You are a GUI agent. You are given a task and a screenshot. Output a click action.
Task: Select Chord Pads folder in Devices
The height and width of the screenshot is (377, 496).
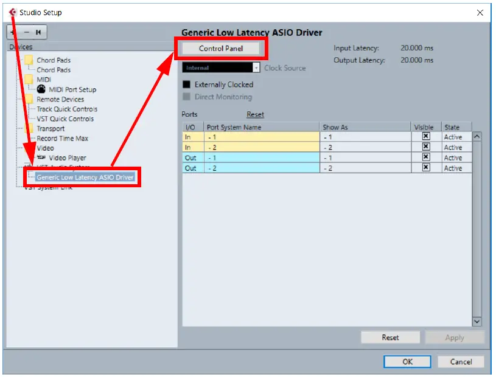(54, 60)
